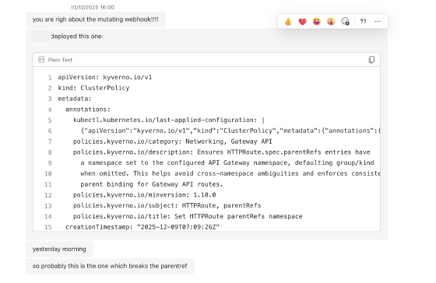Click the Plain Text language label
This screenshot has width=436, height=283.
(x=60, y=60)
